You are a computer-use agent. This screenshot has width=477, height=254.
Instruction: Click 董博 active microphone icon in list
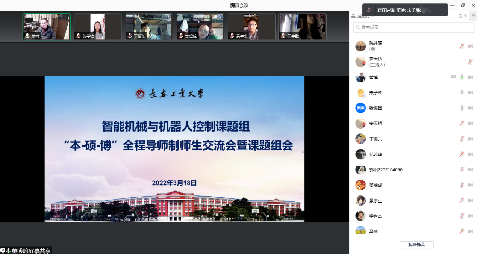point(462,77)
